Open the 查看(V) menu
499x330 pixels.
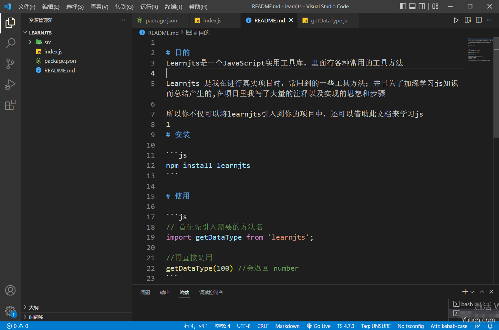100,7
